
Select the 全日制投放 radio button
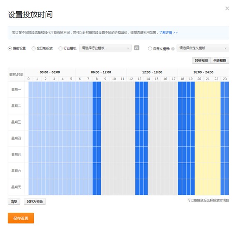(33, 48)
